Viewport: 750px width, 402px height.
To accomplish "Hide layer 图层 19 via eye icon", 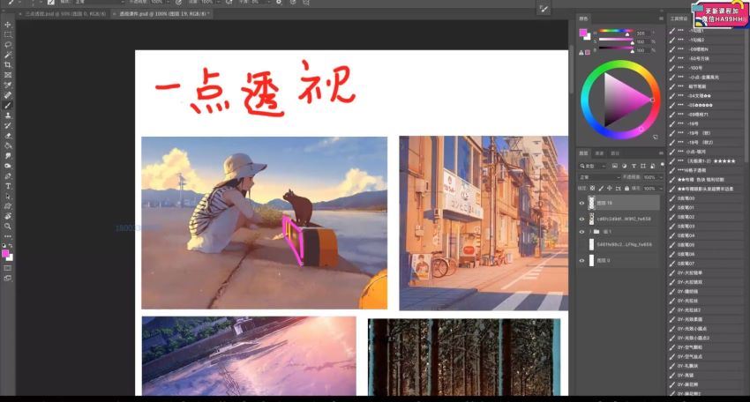I will point(581,203).
